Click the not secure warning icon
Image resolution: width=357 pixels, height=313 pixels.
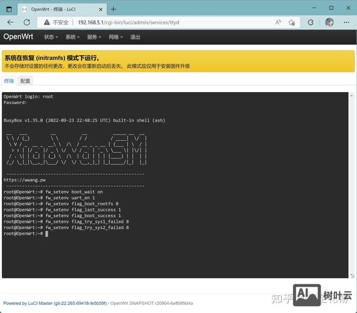coord(47,23)
